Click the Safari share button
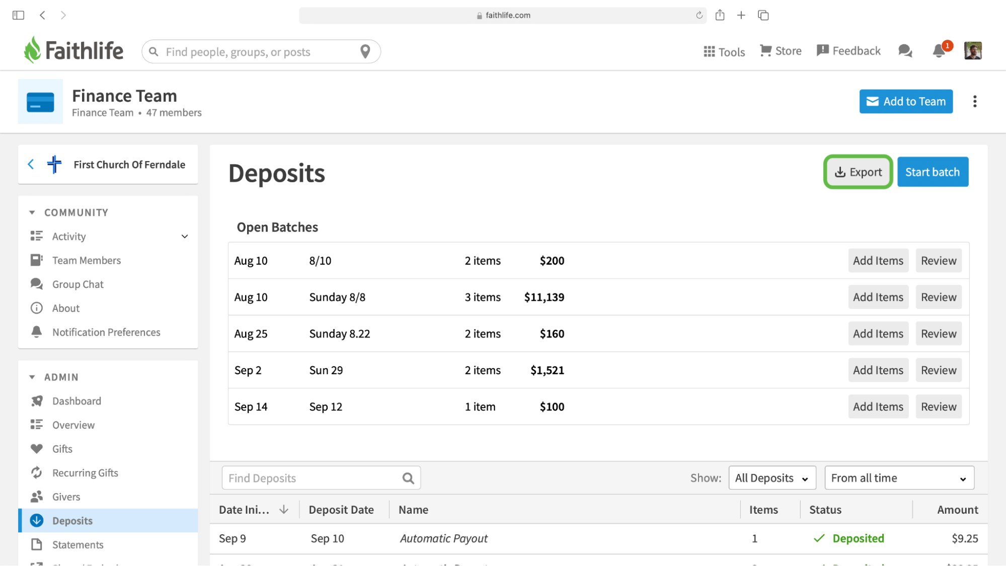Viewport: 1006px width, 566px height. click(x=720, y=15)
